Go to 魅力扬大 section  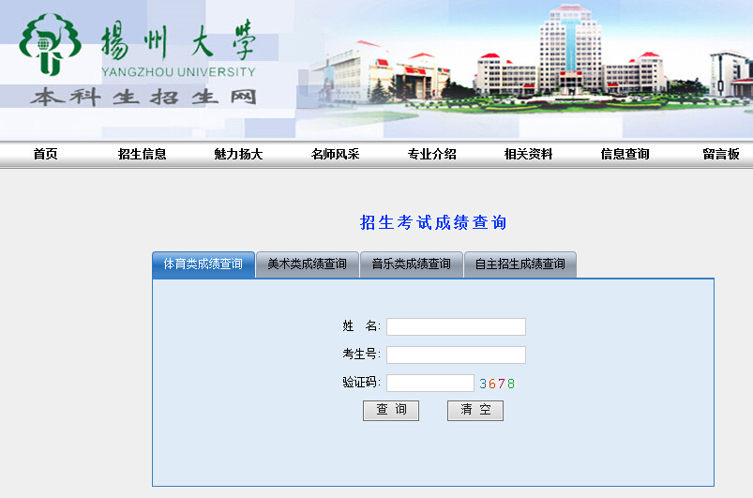point(239,154)
